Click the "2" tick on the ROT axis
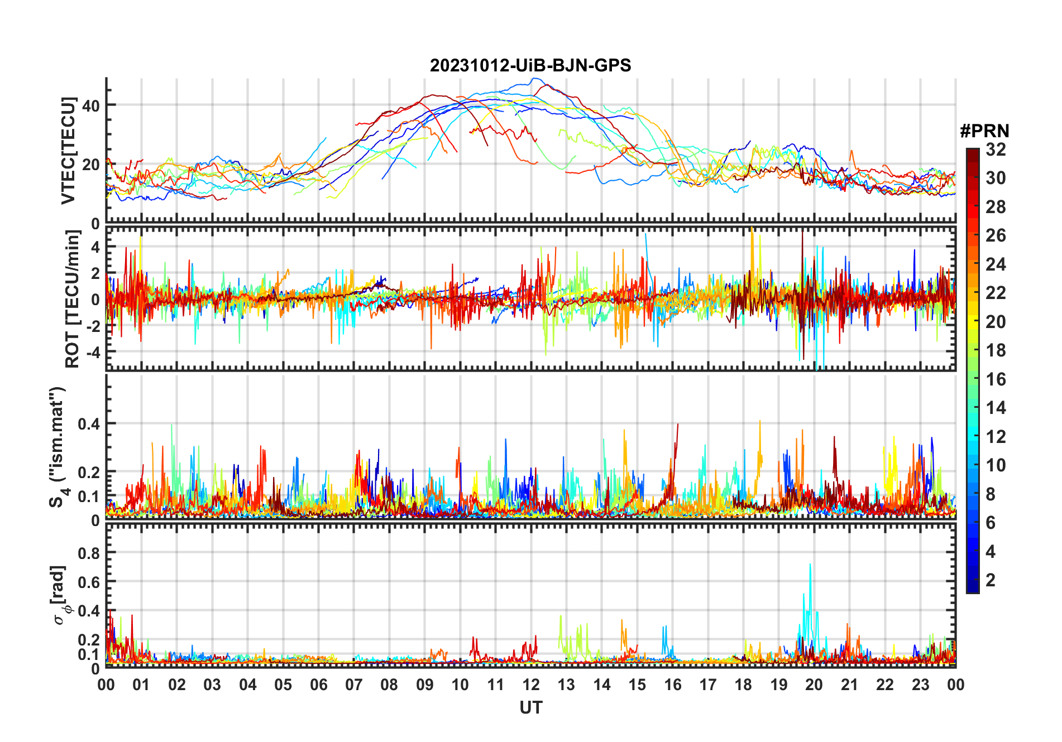 [95, 273]
